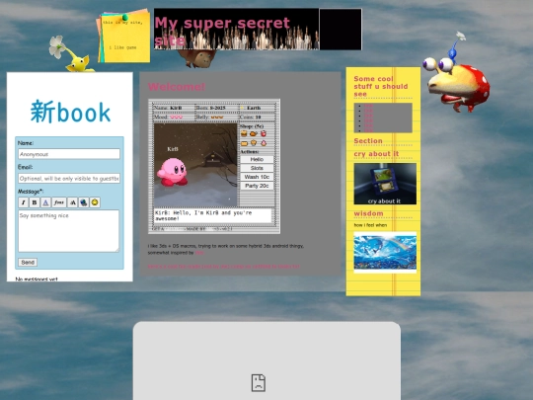This screenshot has width=533, height=400.
Task: Toggle bold formatting in guestbook message toolbar
Action: pyautogui.click(x=35, y=202)
